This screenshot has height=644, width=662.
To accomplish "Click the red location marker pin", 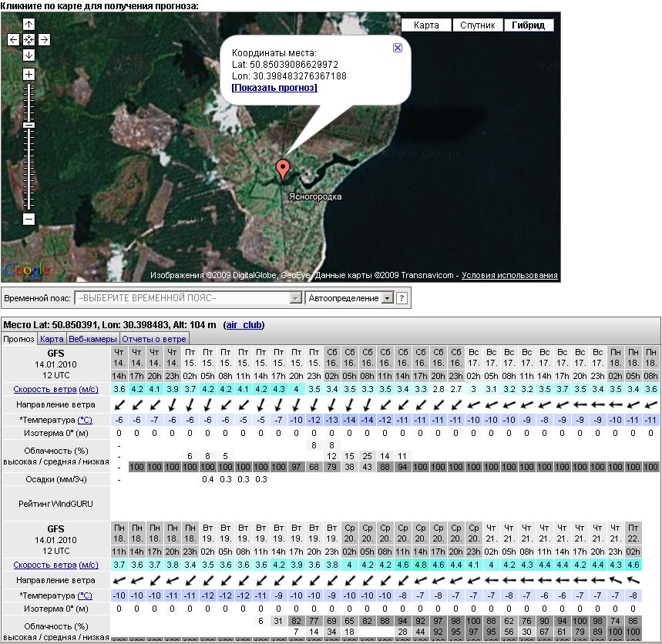I will [283, 169].
